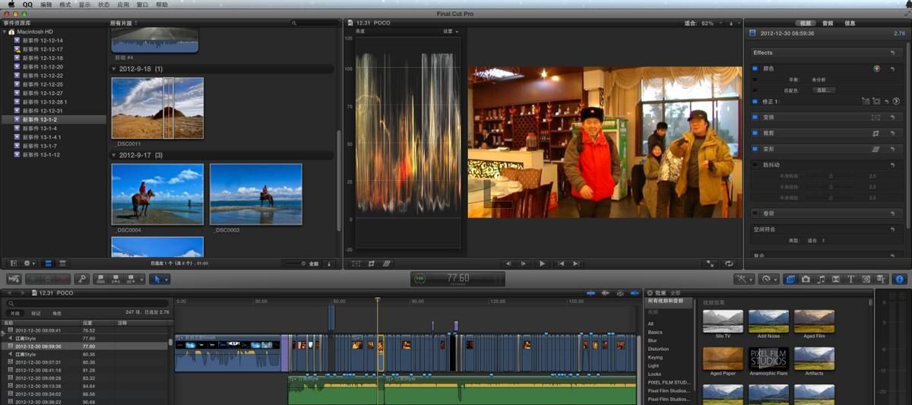
Task: Open the Retime speed menu
Action: pos(768,279)
